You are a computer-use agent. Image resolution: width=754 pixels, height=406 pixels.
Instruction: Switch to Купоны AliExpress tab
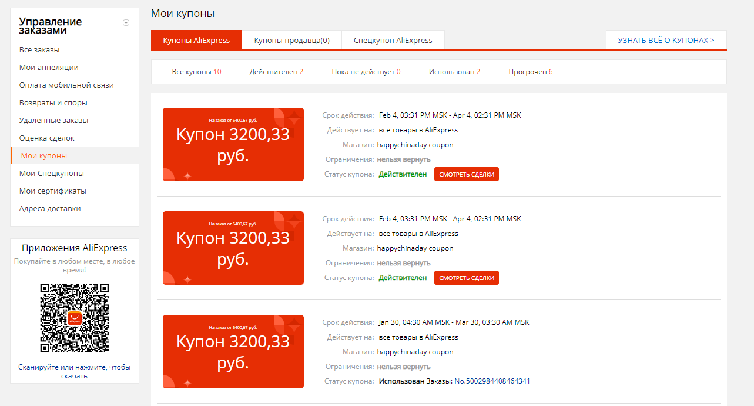(196, 41)
